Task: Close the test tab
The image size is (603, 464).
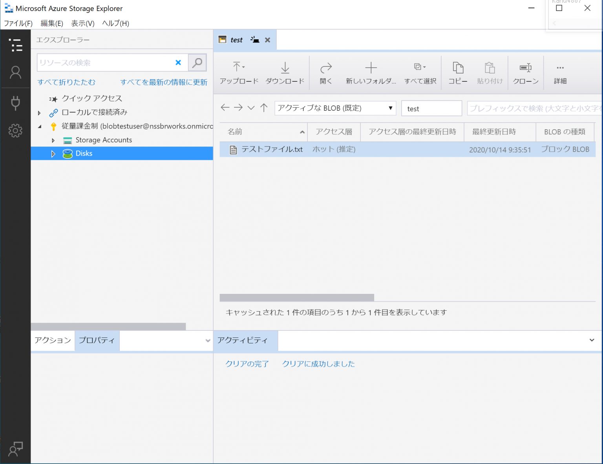Action: click(268, 40)
